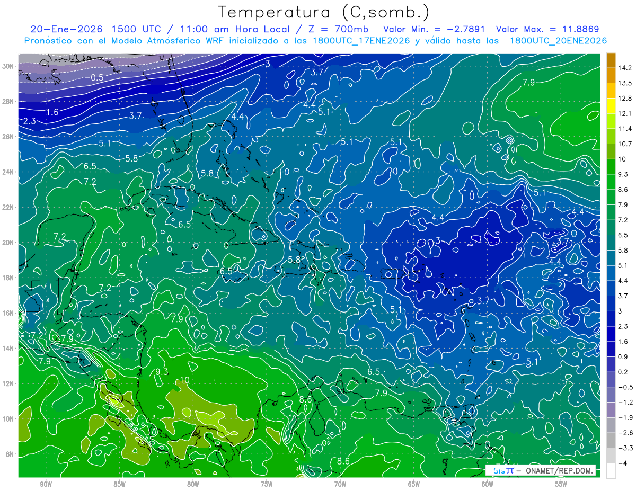Click the 60W longitude axis label

click(488, 485)
